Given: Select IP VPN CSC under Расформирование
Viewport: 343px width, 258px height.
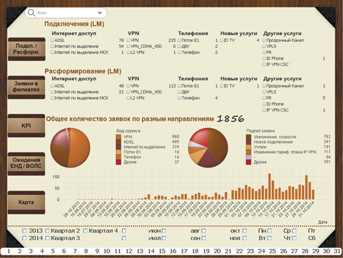Looking at the screenshot, I should coord(264,110).
